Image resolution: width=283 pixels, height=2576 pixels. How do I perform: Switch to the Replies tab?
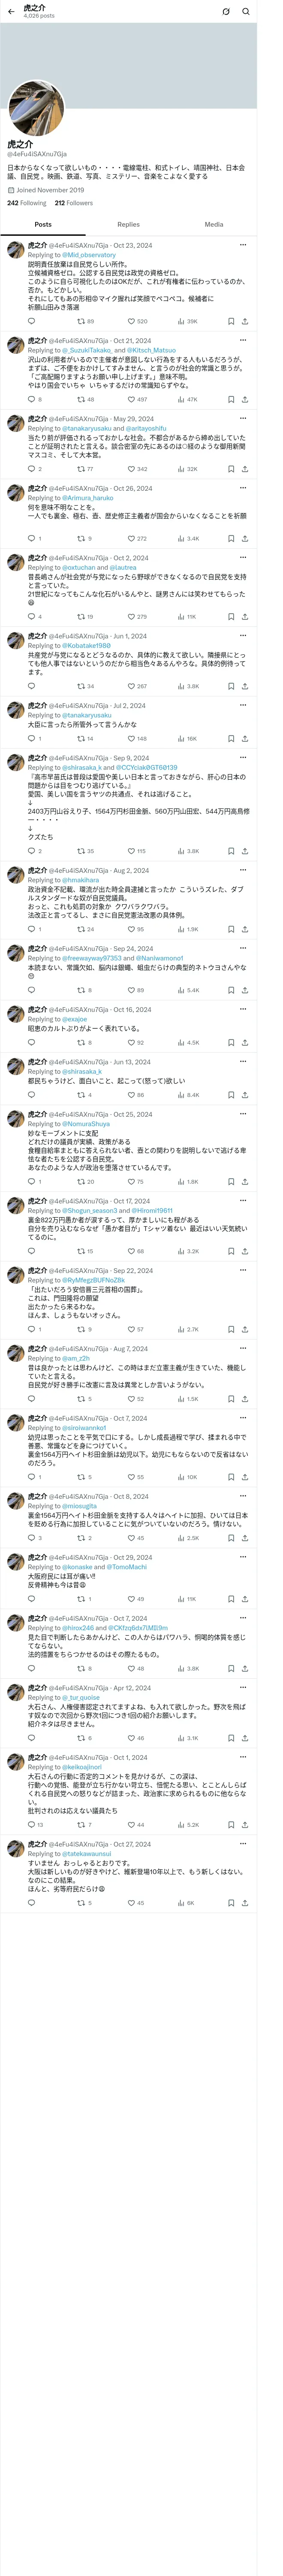click(128, 224)
